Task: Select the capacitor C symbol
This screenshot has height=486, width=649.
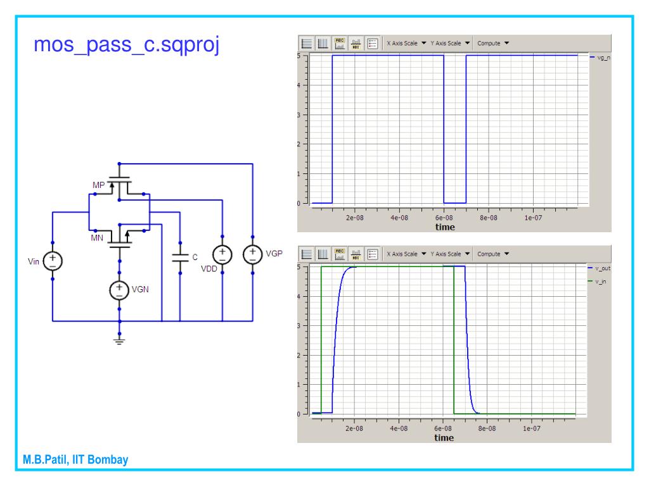Action: click(x=180, y=258)
